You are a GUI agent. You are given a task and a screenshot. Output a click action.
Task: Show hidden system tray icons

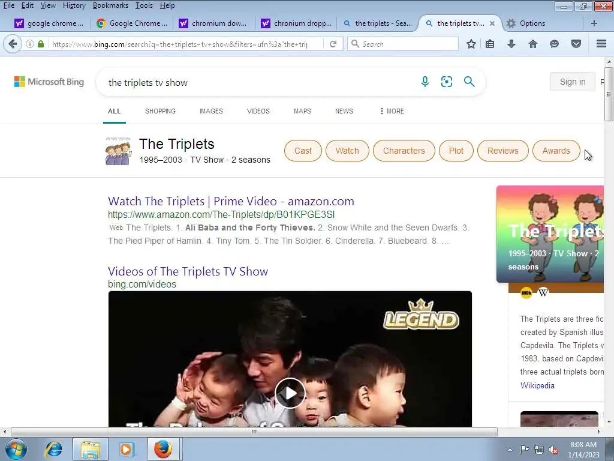[510, 450]
